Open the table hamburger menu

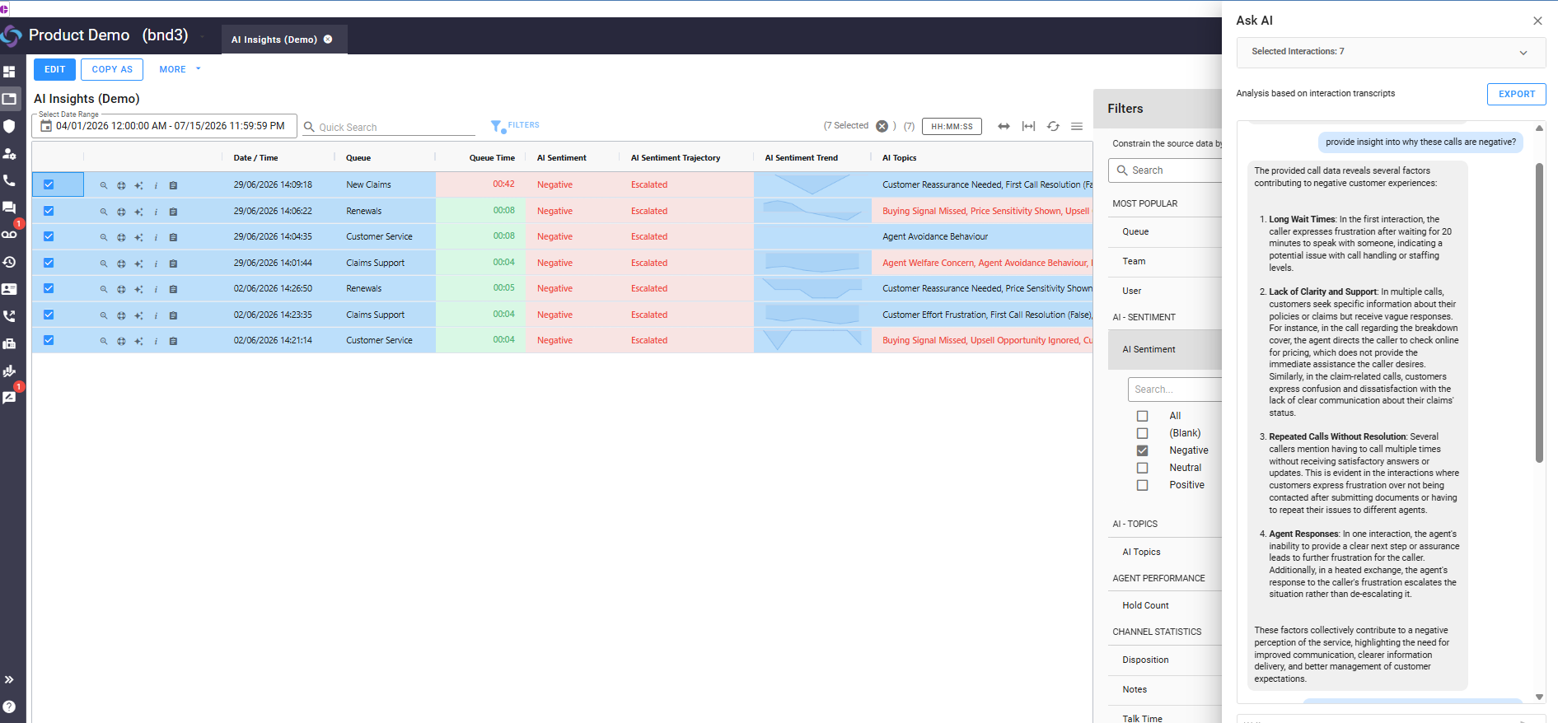1076,126
